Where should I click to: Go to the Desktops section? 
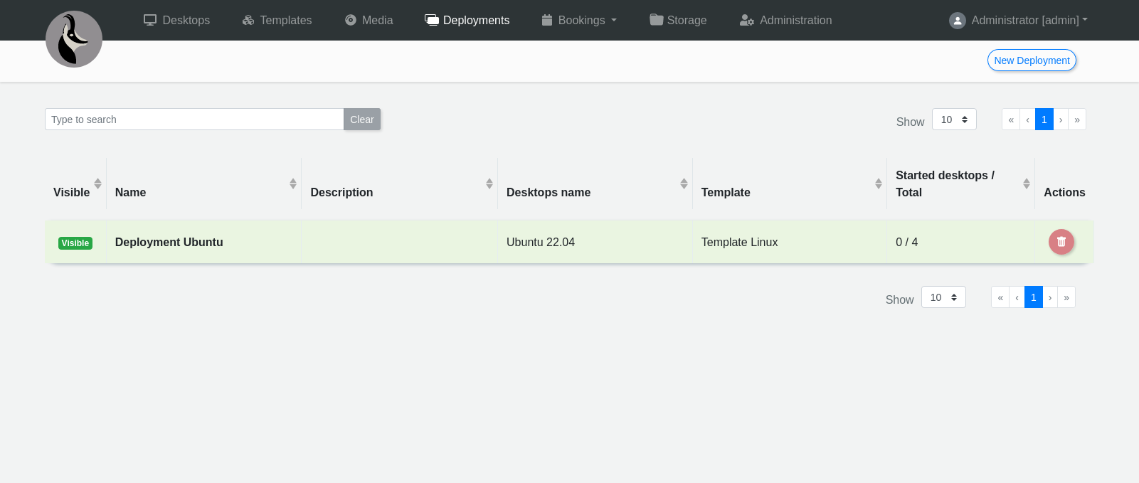[x=176, y=21]
